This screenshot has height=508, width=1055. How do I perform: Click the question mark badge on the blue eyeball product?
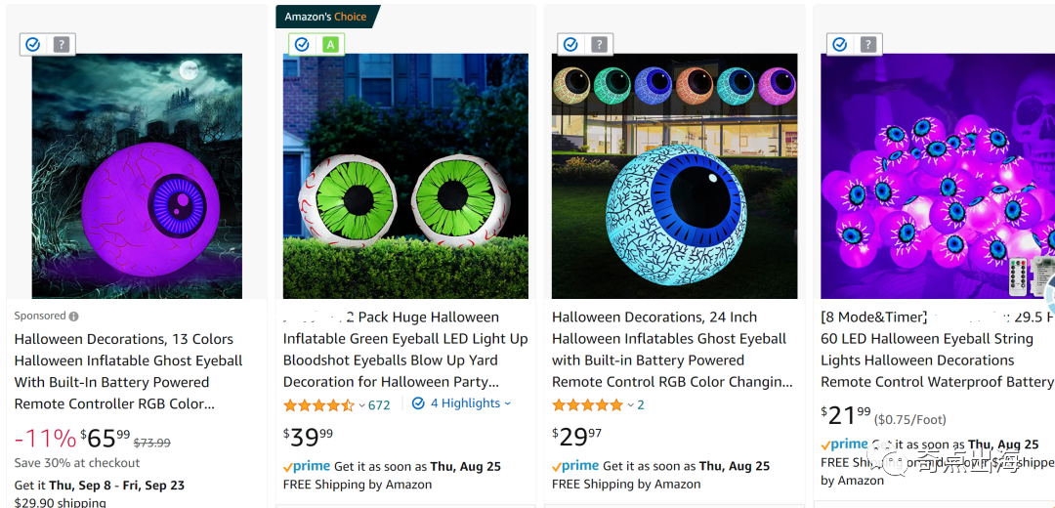click(599, 44)
